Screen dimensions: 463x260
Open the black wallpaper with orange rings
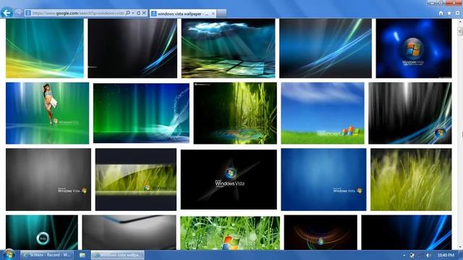pos(320,233)
